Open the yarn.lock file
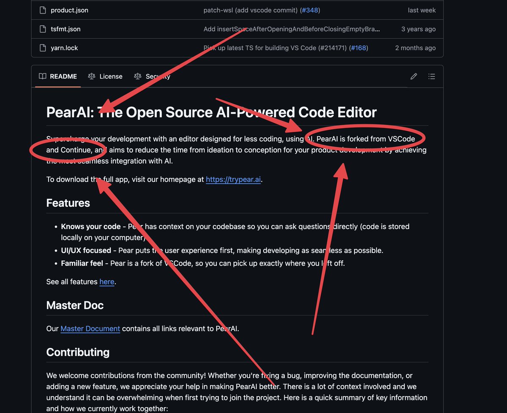The image size is (507, 413). click(x=64, y=48)
